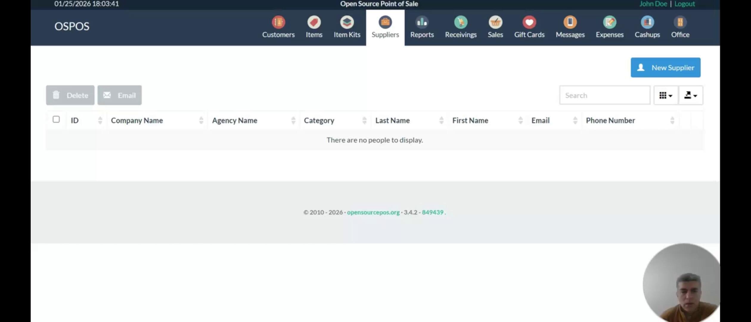Sort the table by Company Name
The height and width of the screenshot is (322, 751).
point(137,120)
